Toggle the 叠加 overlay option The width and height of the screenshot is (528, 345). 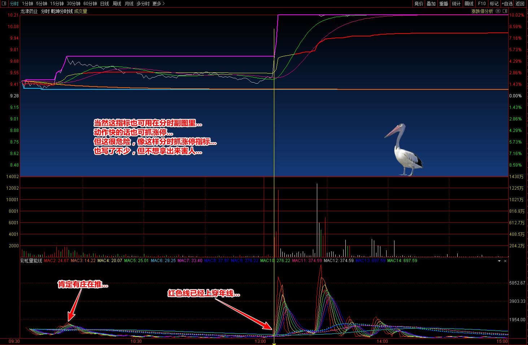(x=431, y=4)
